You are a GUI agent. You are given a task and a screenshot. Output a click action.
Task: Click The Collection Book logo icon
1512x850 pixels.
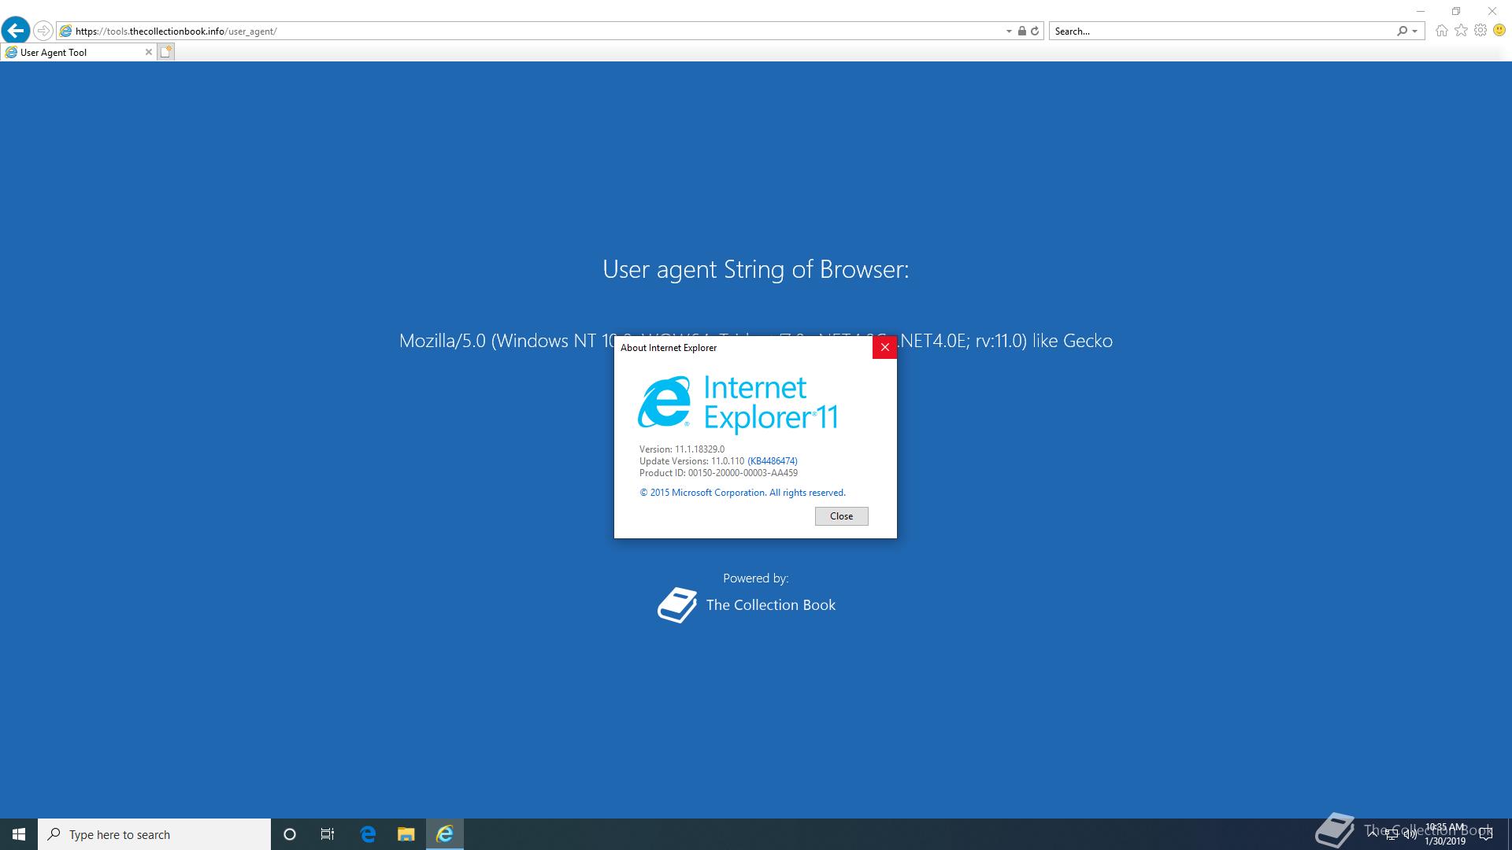677,605
